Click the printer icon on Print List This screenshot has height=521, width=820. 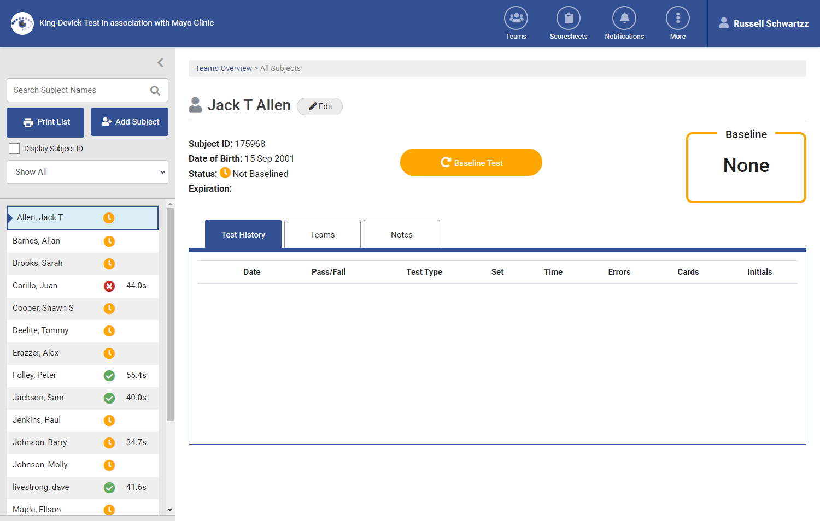pos(27,122)
